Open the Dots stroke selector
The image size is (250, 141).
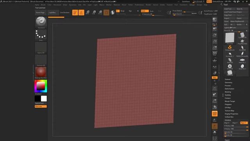[x=41, y=35]
